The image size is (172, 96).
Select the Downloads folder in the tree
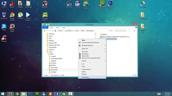click(x=54, y=70)
